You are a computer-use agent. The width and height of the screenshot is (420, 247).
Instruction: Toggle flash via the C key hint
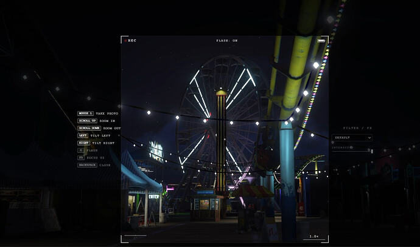pyautogui.click(x=80, y=151)
